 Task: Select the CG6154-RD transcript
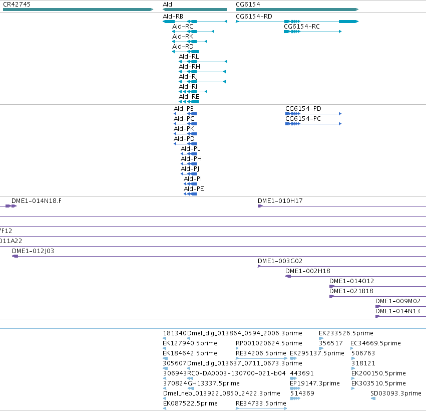pyautogui.click(x=297, y=22)
